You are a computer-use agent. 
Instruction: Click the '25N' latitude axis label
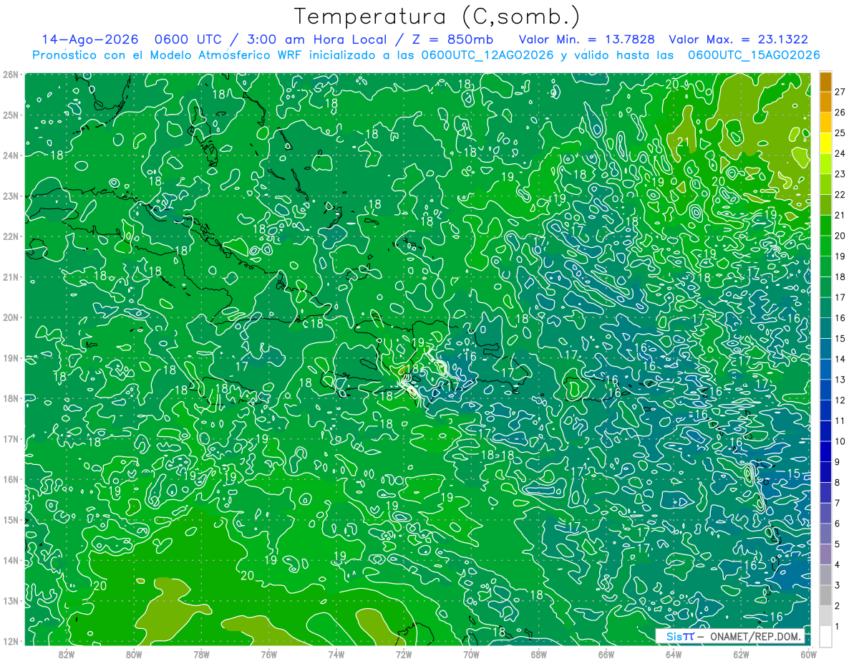click(x=10, y=115)
